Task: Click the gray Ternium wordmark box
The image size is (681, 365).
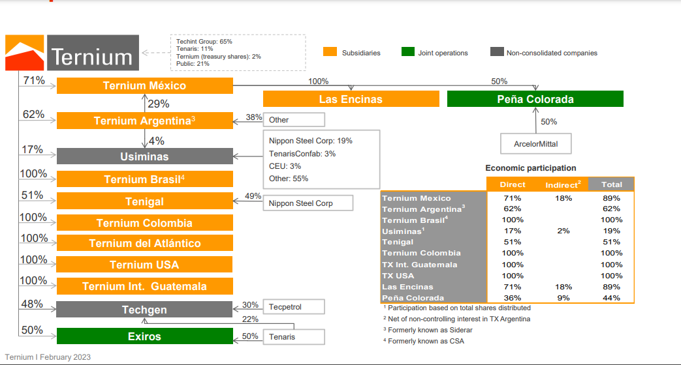Action: click(93, 53)
